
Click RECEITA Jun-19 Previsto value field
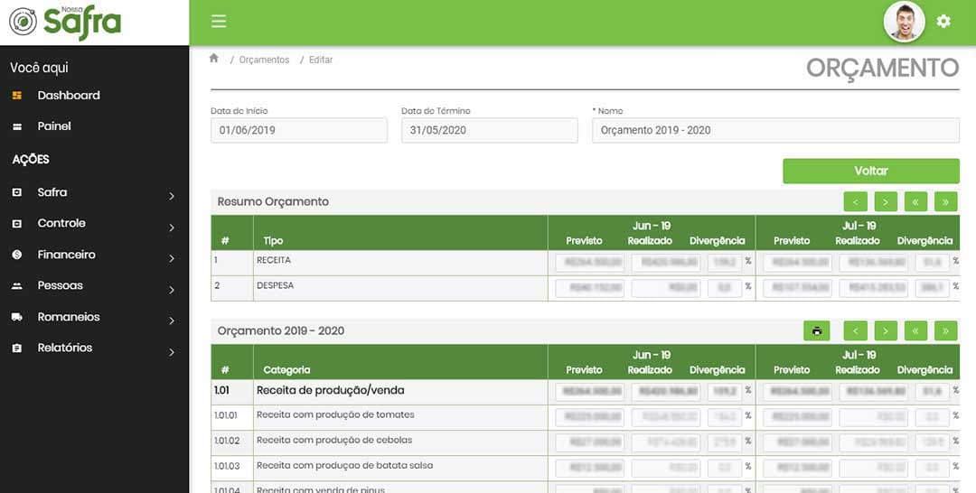tap(589, 263)
